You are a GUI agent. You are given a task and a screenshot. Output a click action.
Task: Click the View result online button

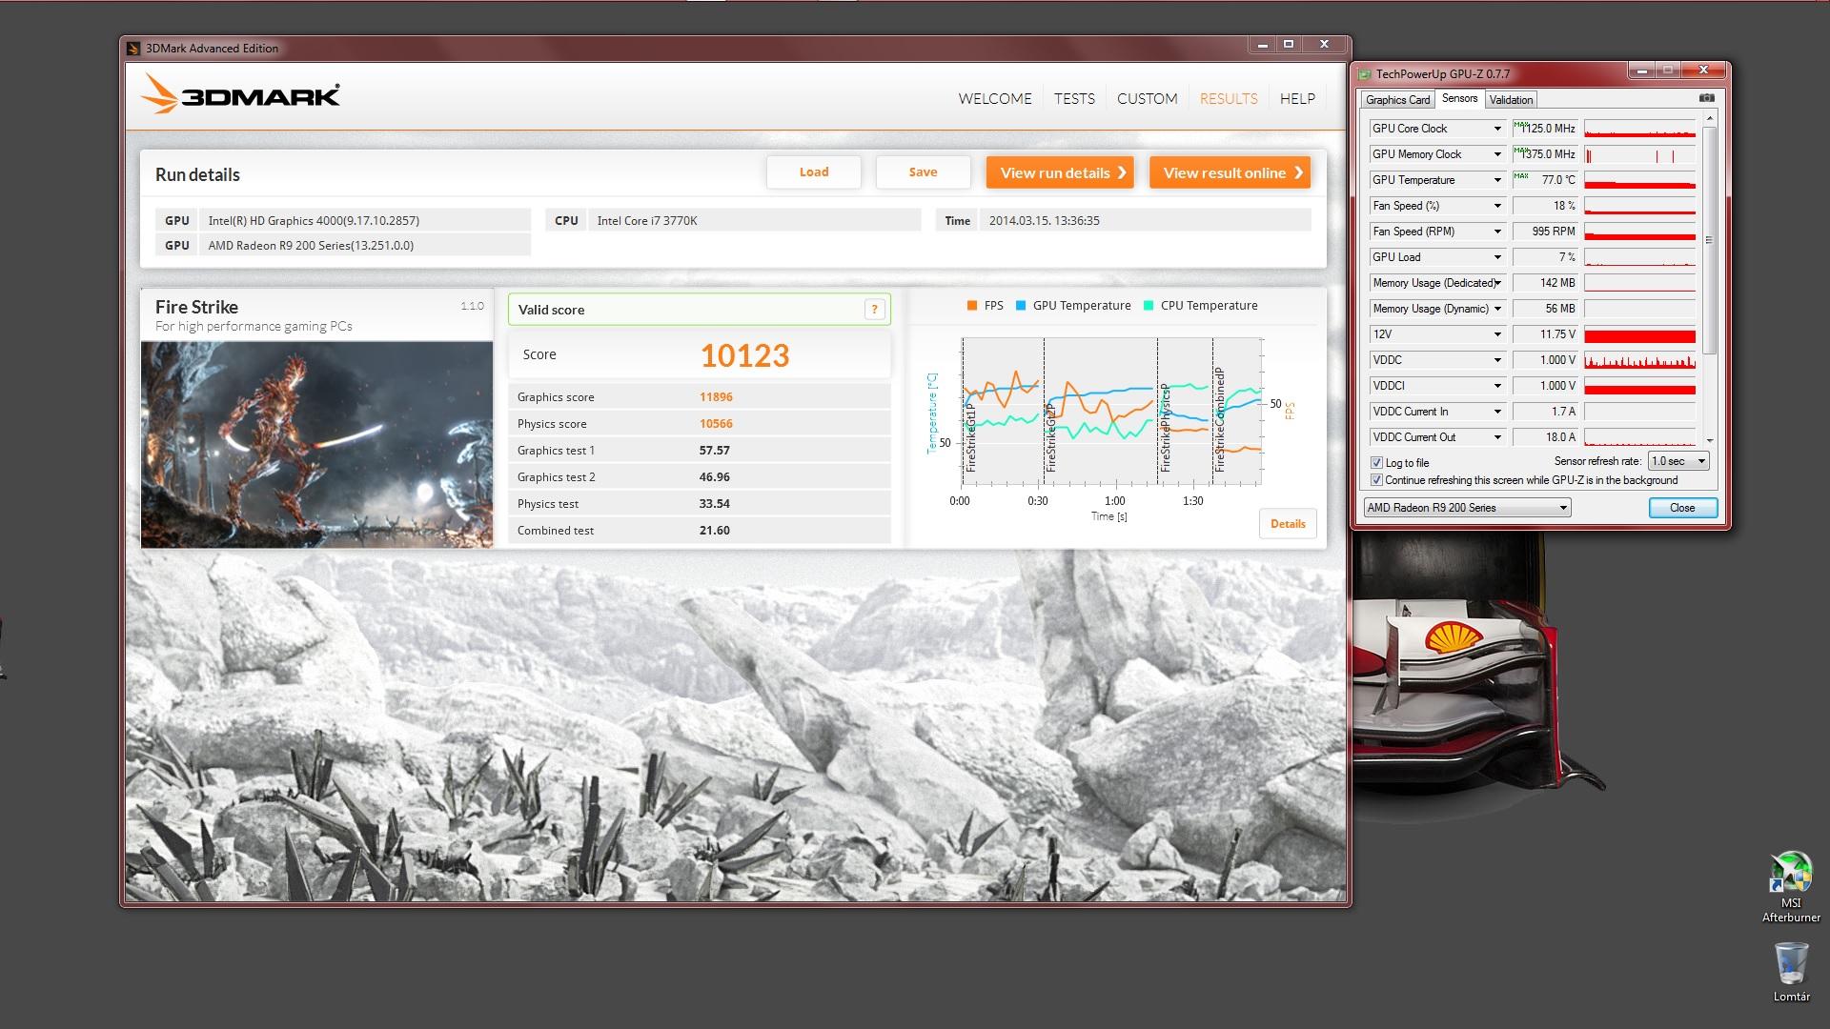[x=1230, y=172]
